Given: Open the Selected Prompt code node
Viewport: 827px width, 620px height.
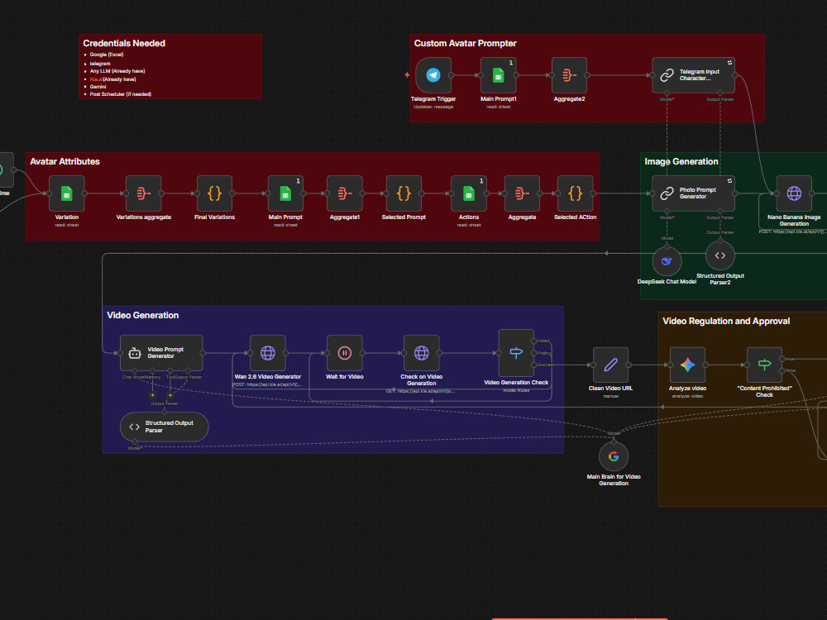Looking at the screenshot, I should coord(404,193).
